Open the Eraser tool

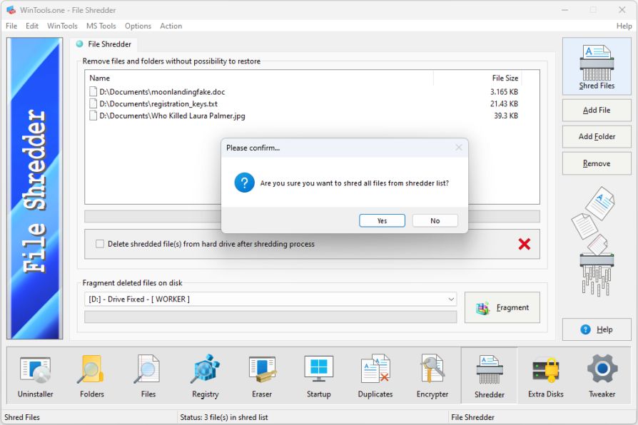[x=262, y=377]
